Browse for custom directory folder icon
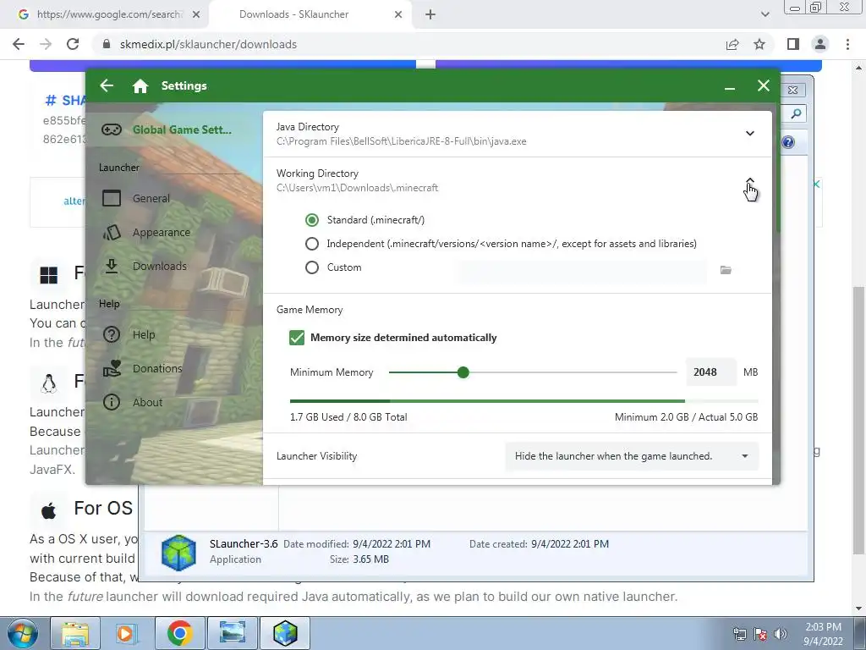The width and height of the screenshot is (866, 650). click(726, 270)
